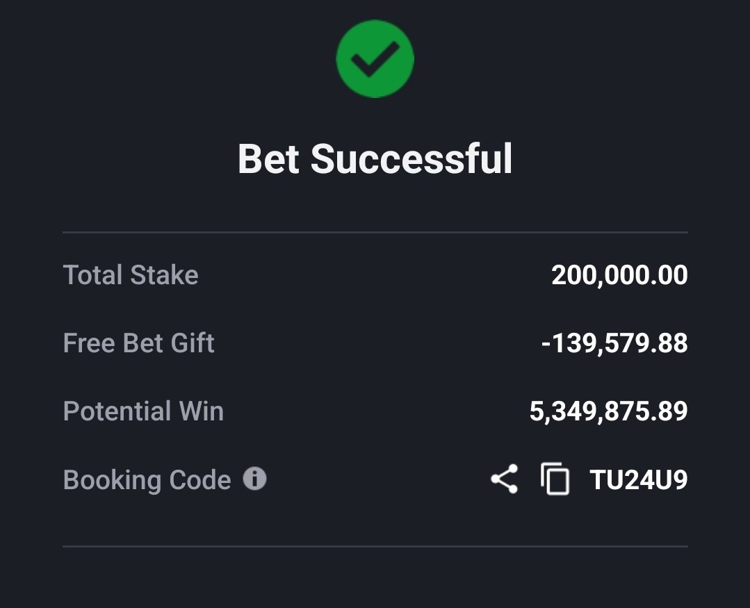750x608 pixels.
Task: Open the Booking Code info icon
Action: pyautogui.click(x=254, y=479)
